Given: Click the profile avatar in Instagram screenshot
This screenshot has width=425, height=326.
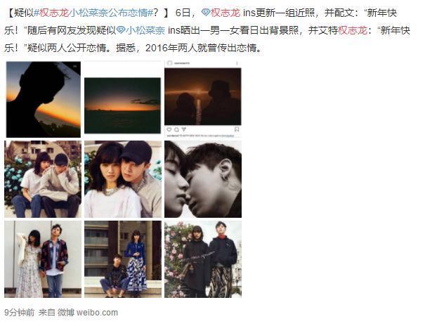Looking at the screenshot, I should coord(170,63).
